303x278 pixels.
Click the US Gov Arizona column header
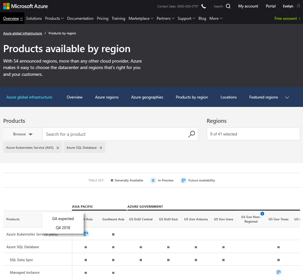click(196, 219)
